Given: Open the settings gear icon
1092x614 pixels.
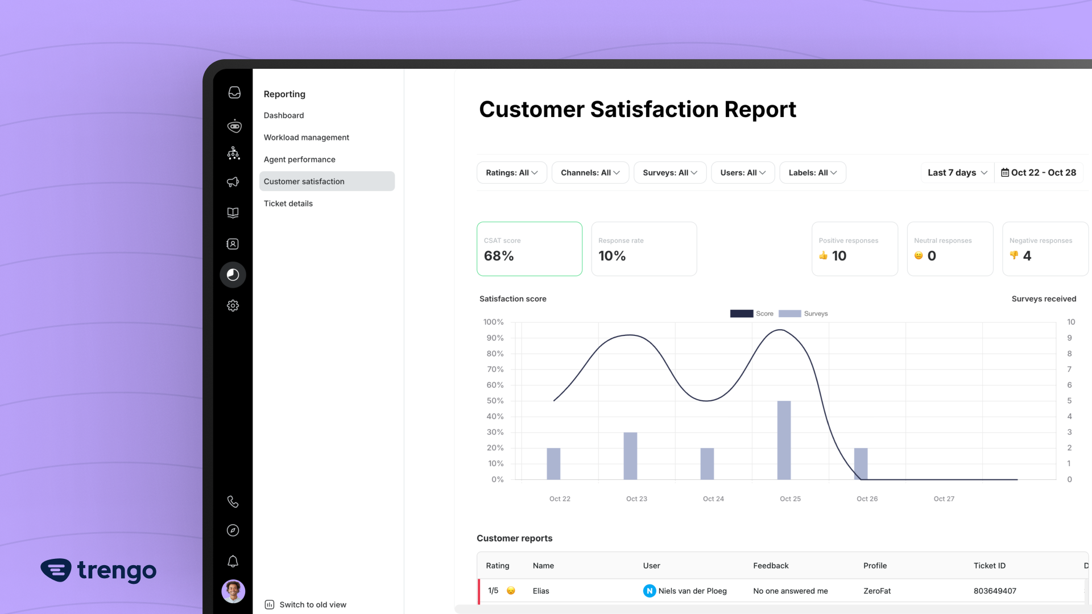Looking at the screenshot, I should click(233, 306).
